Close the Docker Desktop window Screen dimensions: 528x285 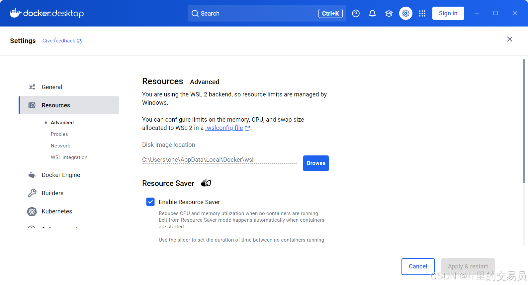[x=515, y=13]
